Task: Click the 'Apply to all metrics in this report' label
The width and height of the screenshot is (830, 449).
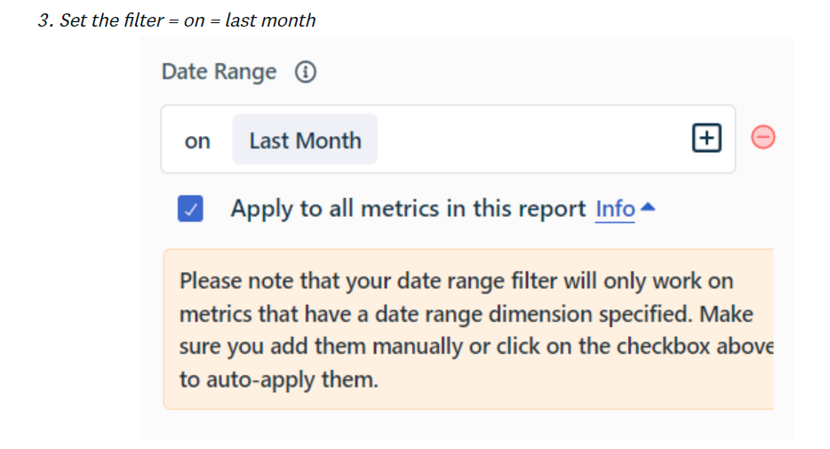Action: coord(408,209)
